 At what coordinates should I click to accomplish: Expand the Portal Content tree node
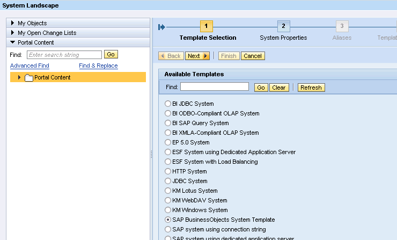20,77
